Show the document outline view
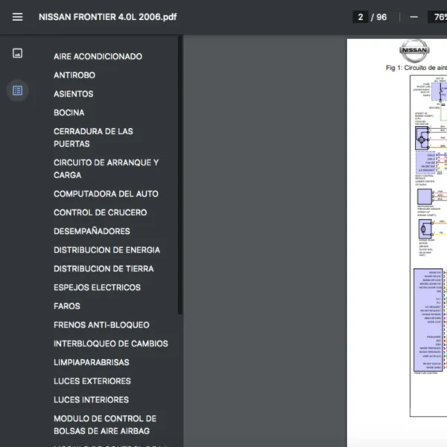Image resolution: width=447 pixels, height=447 pixels. point(17,90)
